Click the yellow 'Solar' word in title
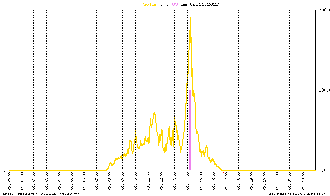This screenshot has width=330, height=196. [x=150, y=4]
